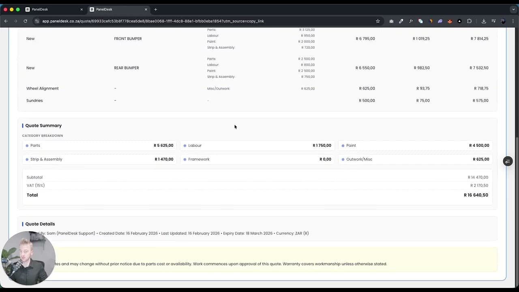
Task: Click the Downloads icon in the toolbar
Action: [484, 21]
